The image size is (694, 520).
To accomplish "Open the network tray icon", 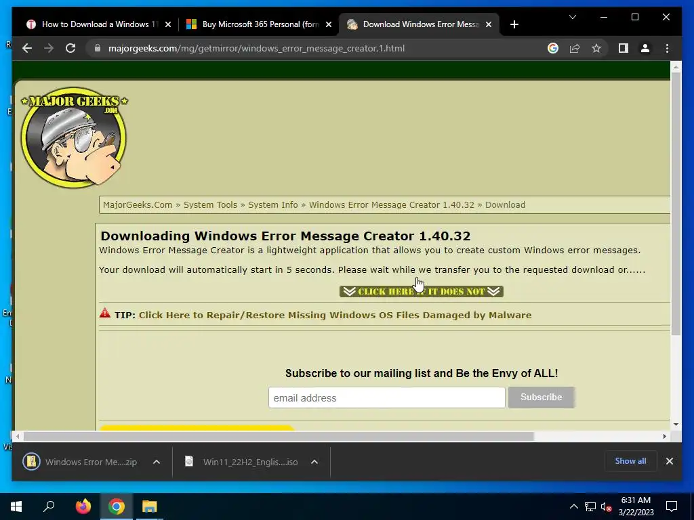I will click(590, 506).
